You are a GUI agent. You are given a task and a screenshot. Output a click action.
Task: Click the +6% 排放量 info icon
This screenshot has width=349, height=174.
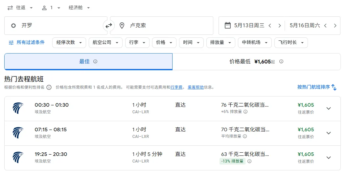coord(245,112)
